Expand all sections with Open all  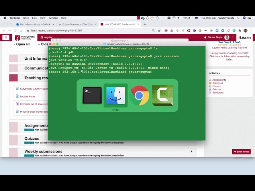[22, 44]
